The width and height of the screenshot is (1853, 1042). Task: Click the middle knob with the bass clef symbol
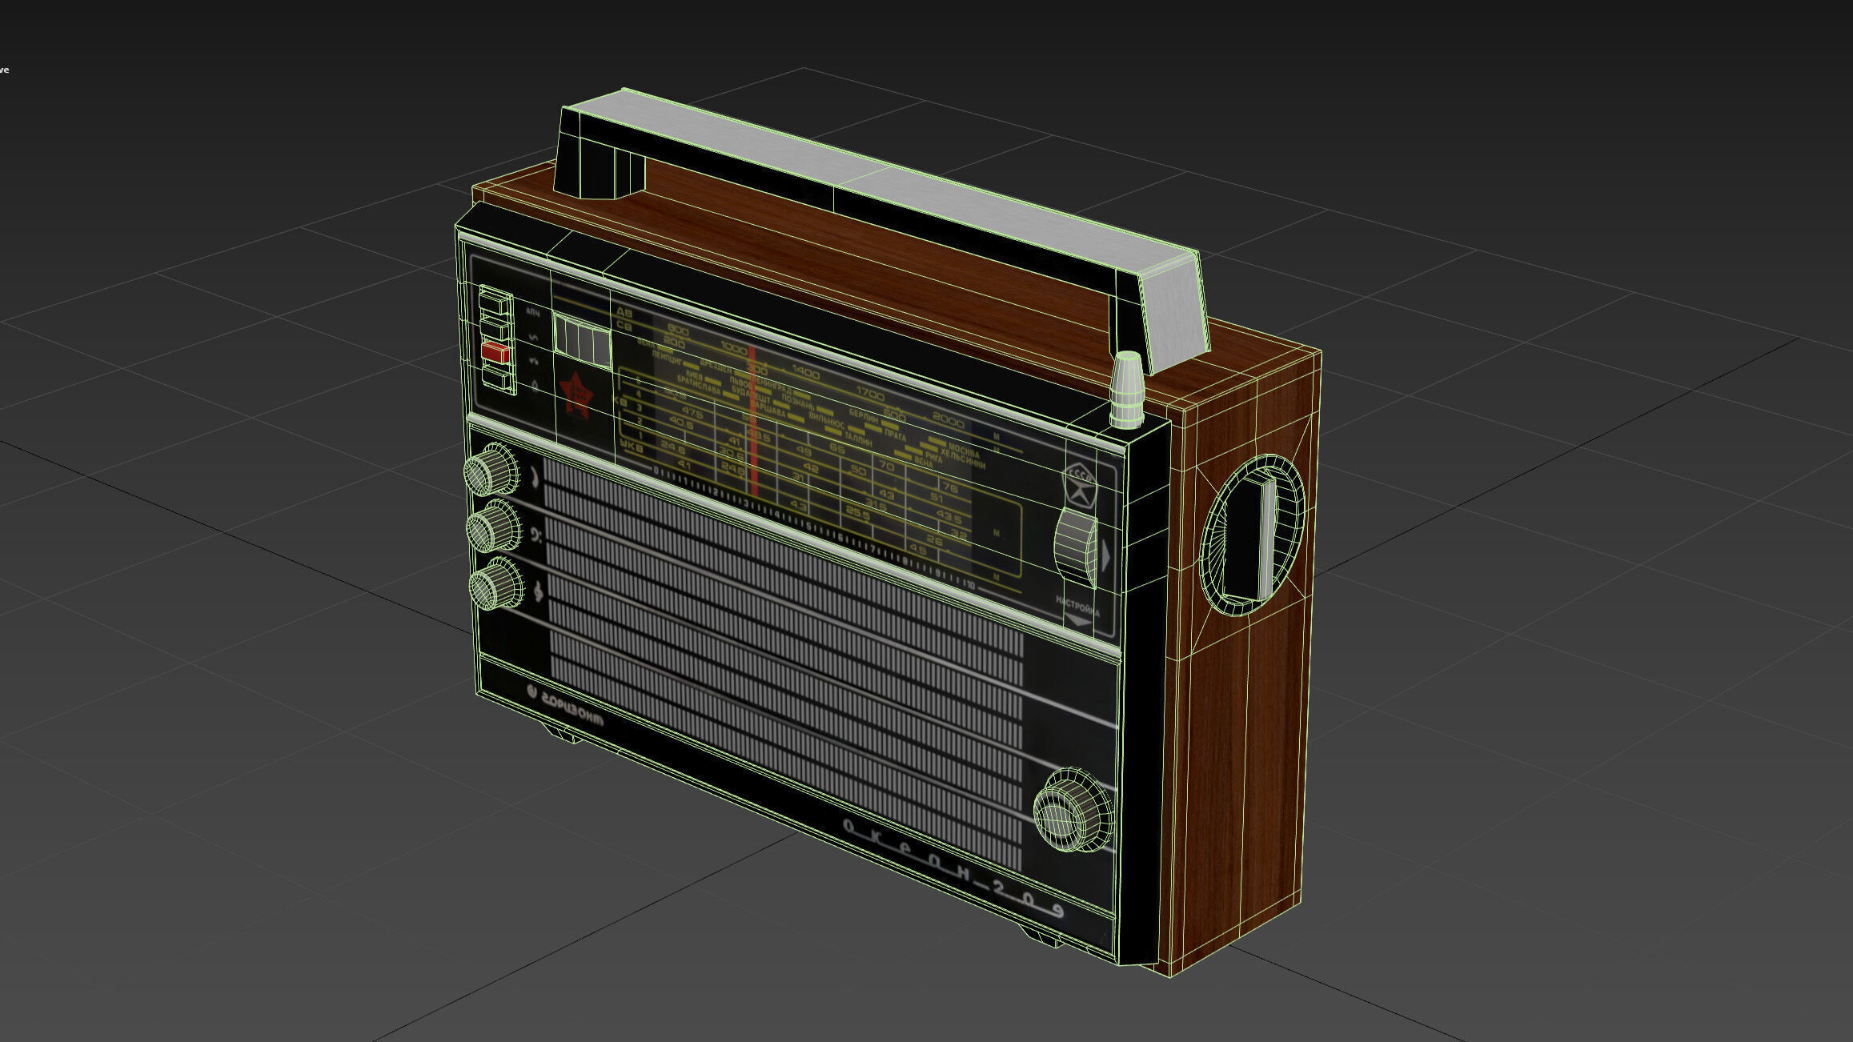(x=494, y=527)
